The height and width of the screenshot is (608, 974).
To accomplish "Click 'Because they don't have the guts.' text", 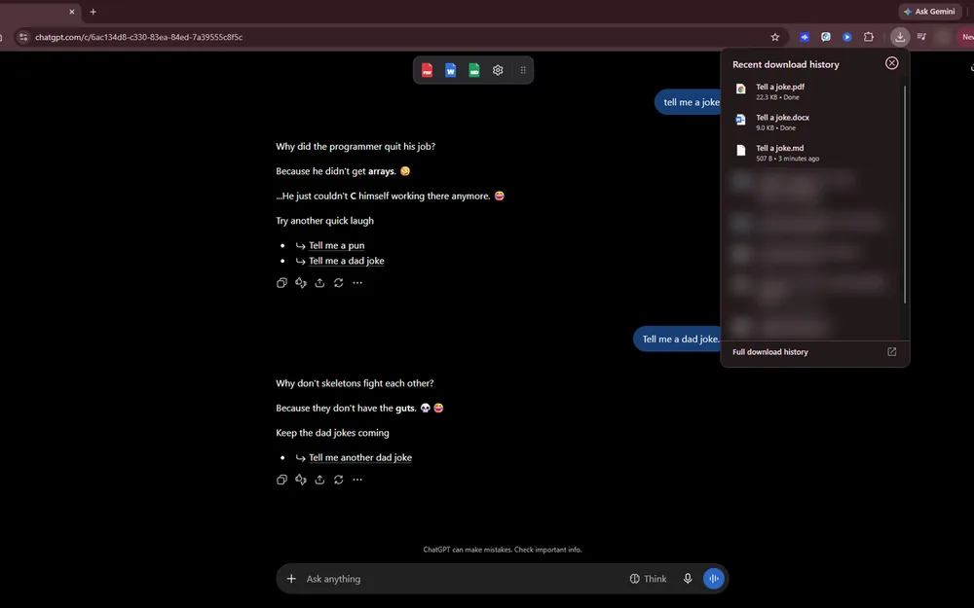I will point(346,409).
